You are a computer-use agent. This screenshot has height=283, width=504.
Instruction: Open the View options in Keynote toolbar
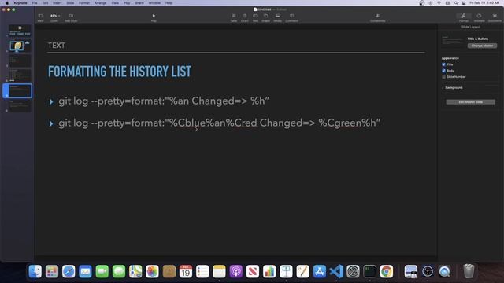(x=40, y=17)
